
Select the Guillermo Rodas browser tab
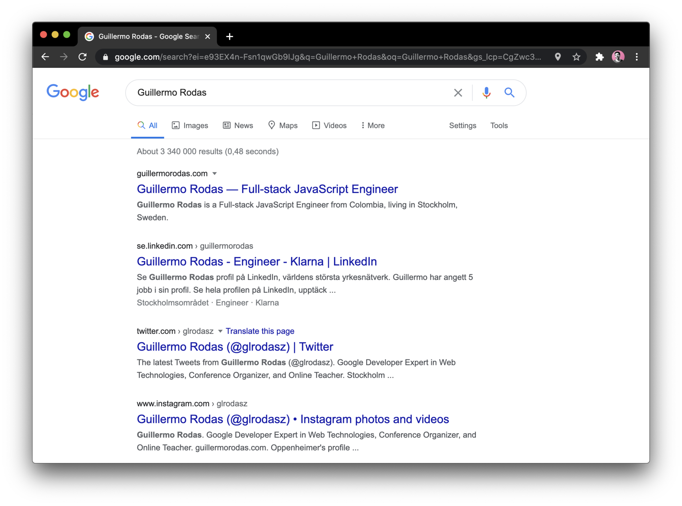(x=148, y=36)
